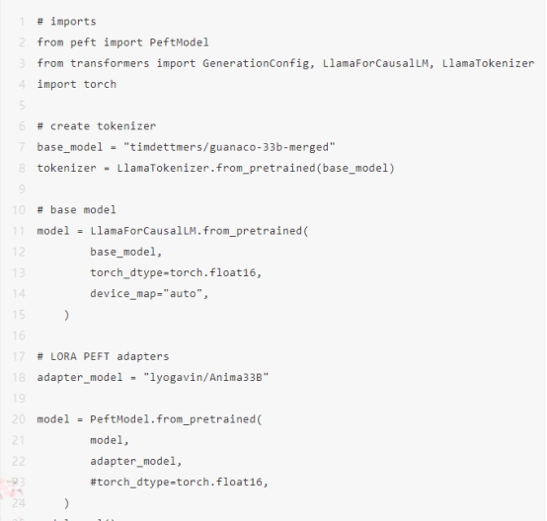This screenshot has height=521, width=547.
Task: Click the guanaco-33b-merged model string
Action: pos(229,147)
